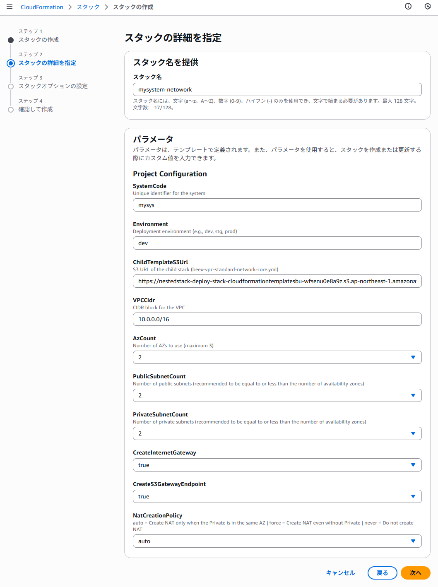Open the スタック breadcrumb link
Screen dimensions: 438x587
pos(88,7)
